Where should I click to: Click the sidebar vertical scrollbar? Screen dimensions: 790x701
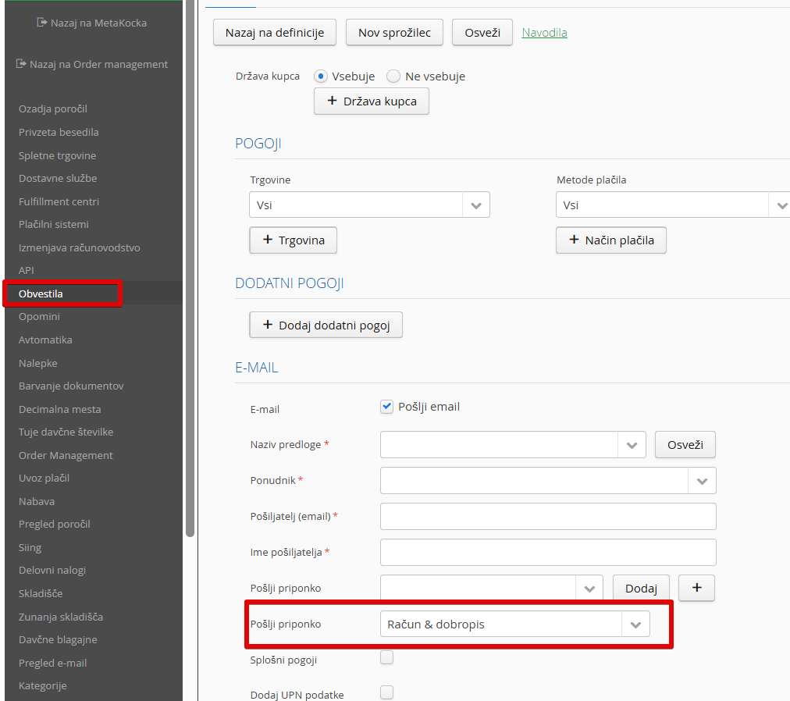(x=190, y=312)
